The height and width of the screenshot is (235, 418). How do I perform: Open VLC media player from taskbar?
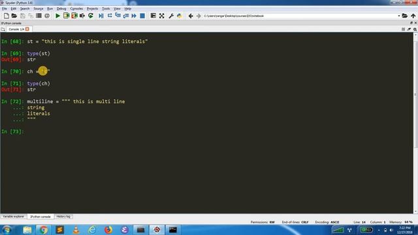pos(76,230)
